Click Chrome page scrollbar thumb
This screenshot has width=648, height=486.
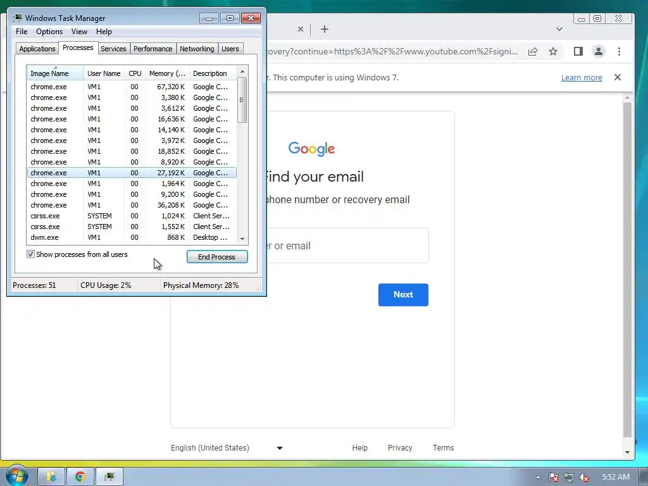(627, 268)
